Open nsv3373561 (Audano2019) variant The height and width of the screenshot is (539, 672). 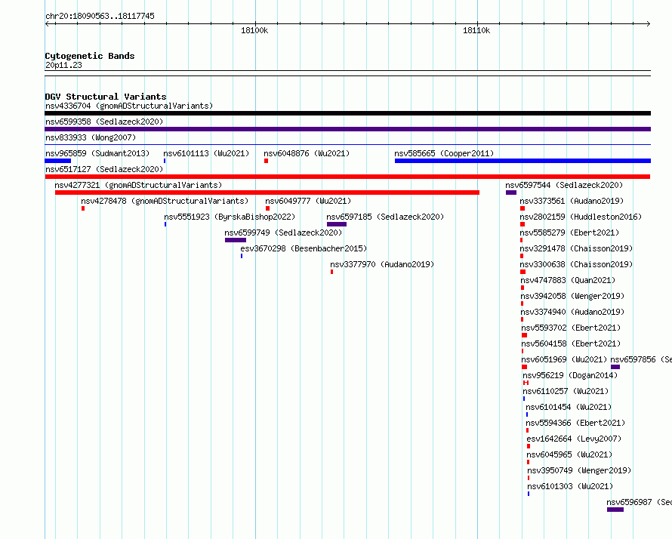[x=572, y=201]
